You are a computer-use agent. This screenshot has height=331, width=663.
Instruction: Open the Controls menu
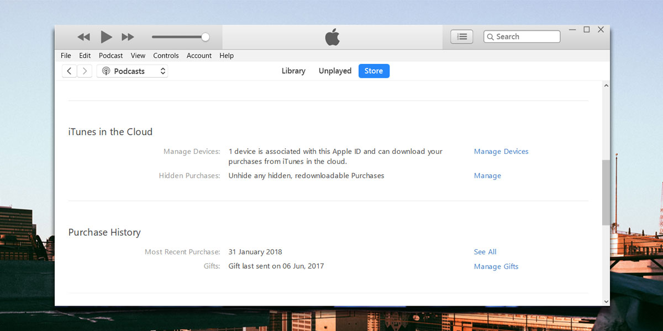166,56
